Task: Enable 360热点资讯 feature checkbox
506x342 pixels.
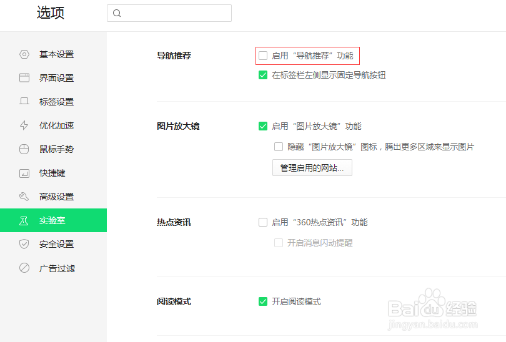Action: (x=263, y=222)
